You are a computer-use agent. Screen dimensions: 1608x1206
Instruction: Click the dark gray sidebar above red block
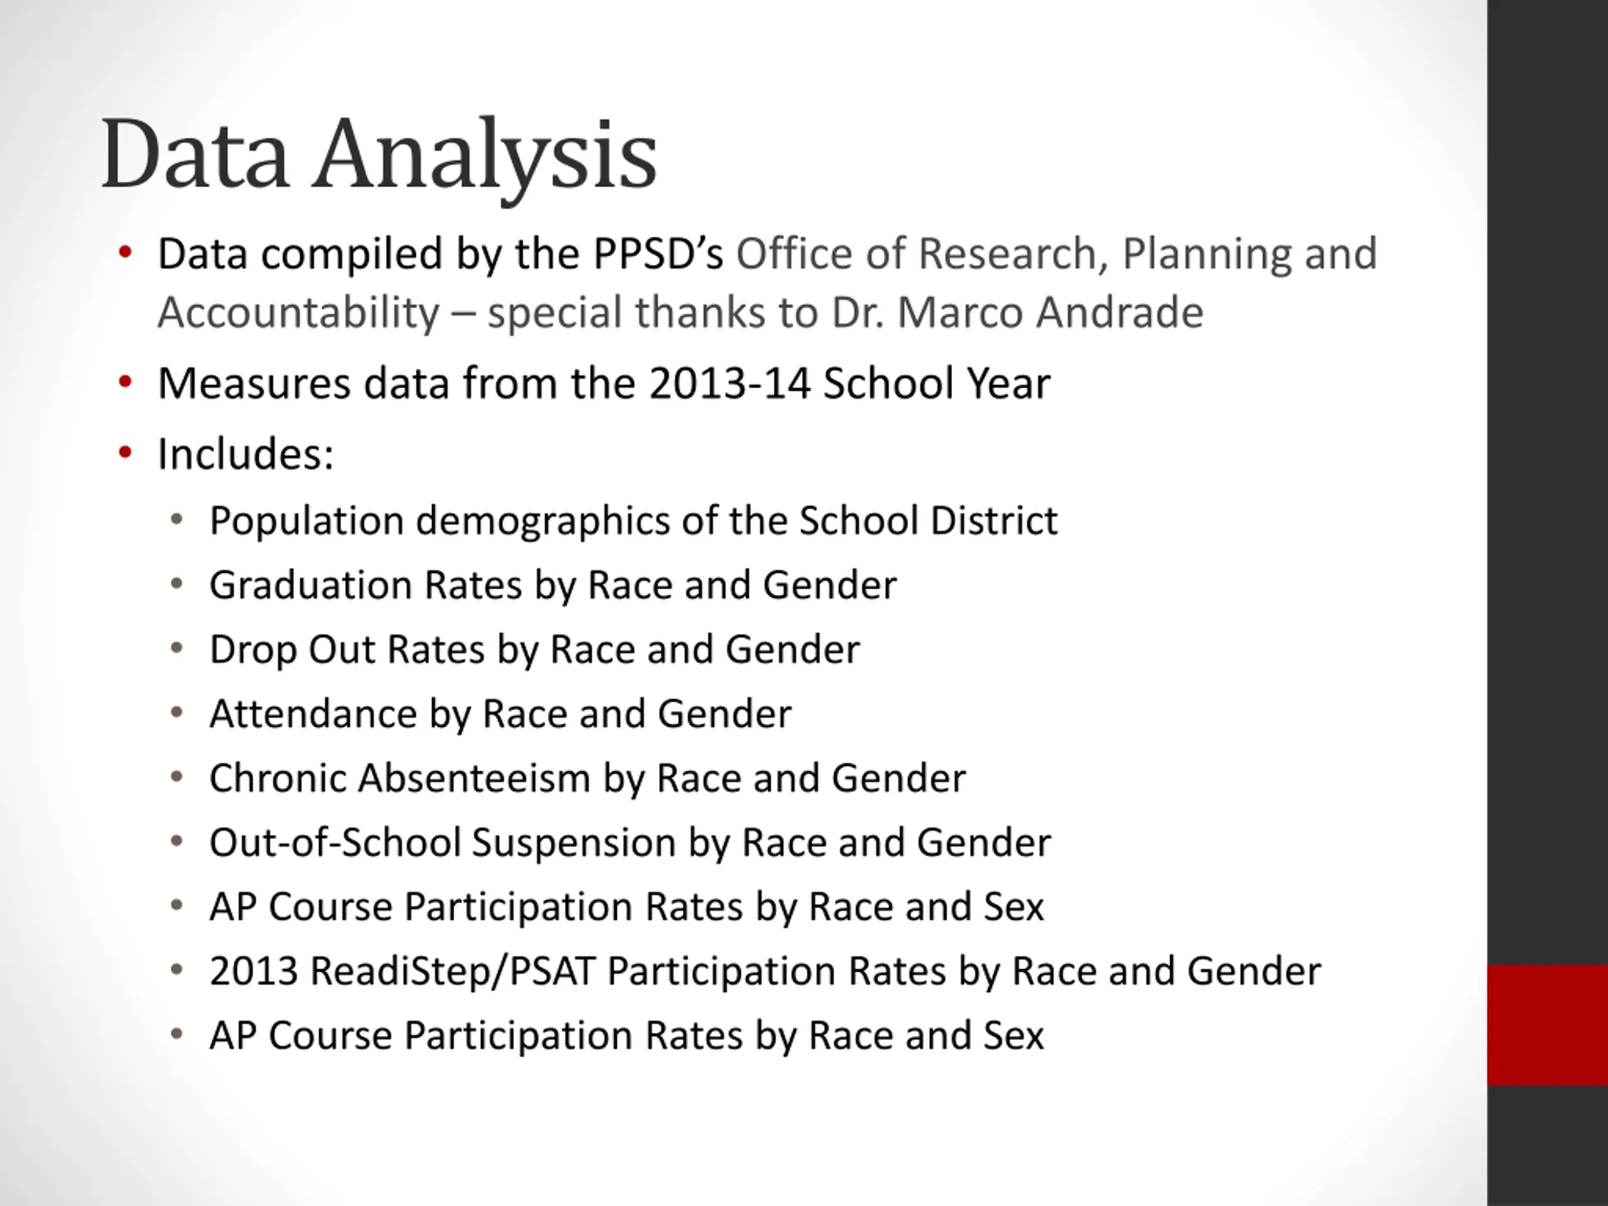coord(1548,482)
